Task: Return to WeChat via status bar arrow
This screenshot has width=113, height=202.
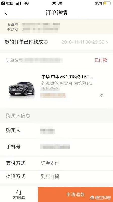Action: (3, 3)
